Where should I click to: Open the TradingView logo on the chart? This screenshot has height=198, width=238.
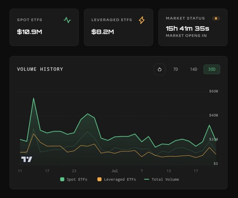pyautogui.click(x=27, y=159)
